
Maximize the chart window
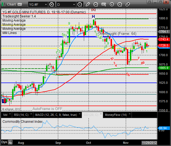tap(161, 2)
